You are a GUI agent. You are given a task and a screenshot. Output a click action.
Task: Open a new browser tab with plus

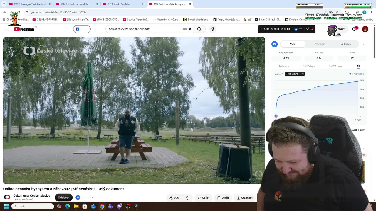pos(197,4)
